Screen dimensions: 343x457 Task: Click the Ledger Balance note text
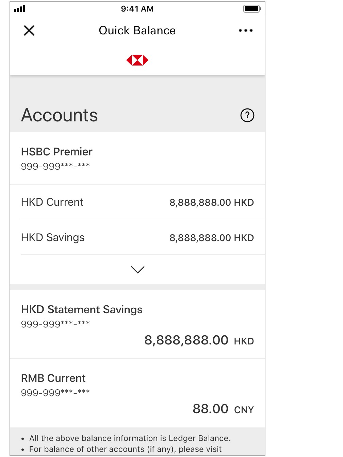[130, 438]
